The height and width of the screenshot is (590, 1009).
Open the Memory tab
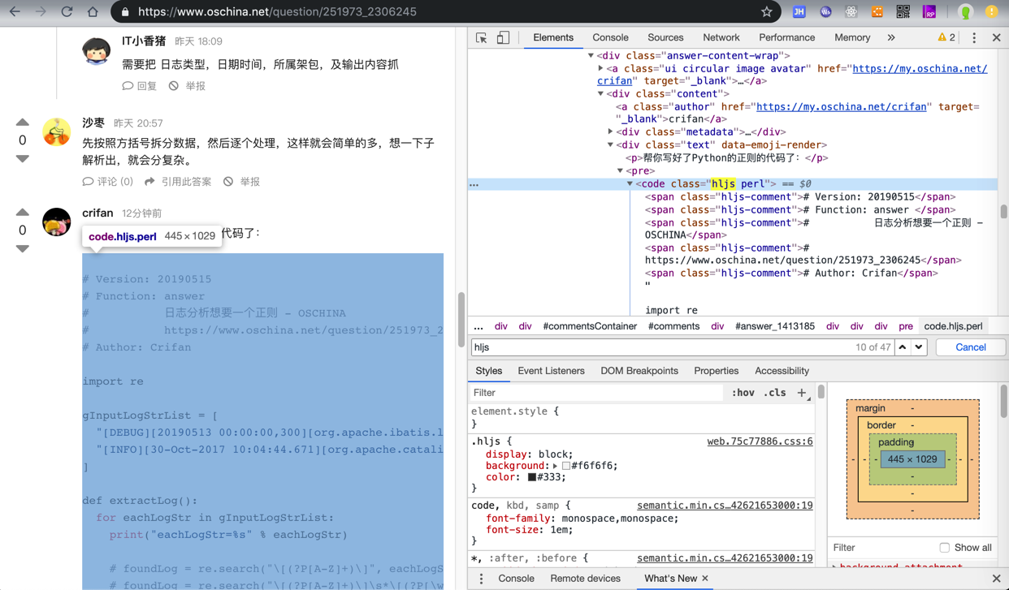coord(852,38)
